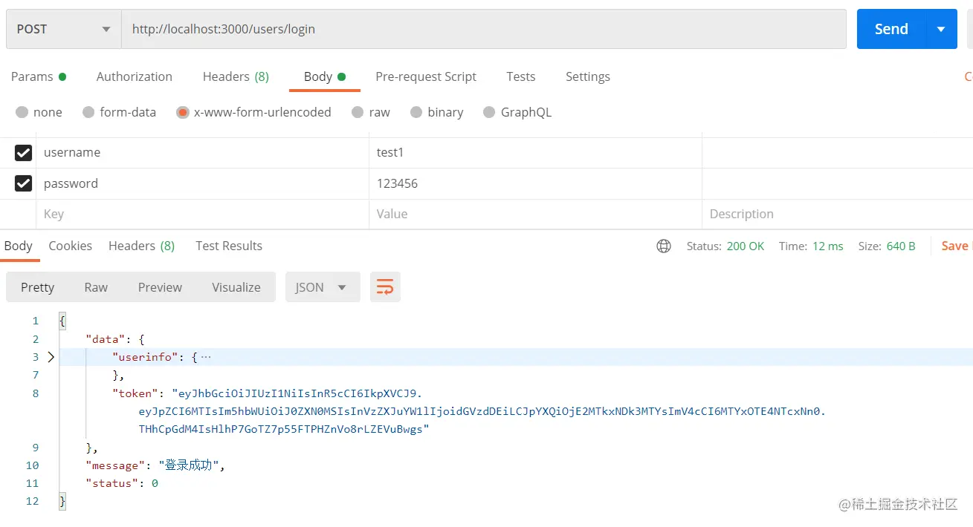Click the 200 OK status text
The height and width of the screenshot is (527, 973).
point(746,246)
